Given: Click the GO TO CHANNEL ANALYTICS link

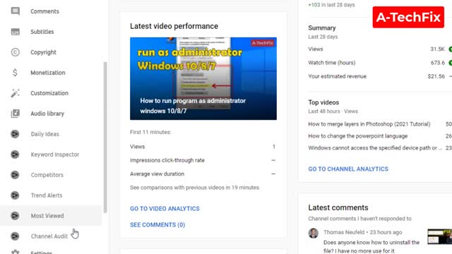Looking at the screenshot, I should (x=348, y=169).
